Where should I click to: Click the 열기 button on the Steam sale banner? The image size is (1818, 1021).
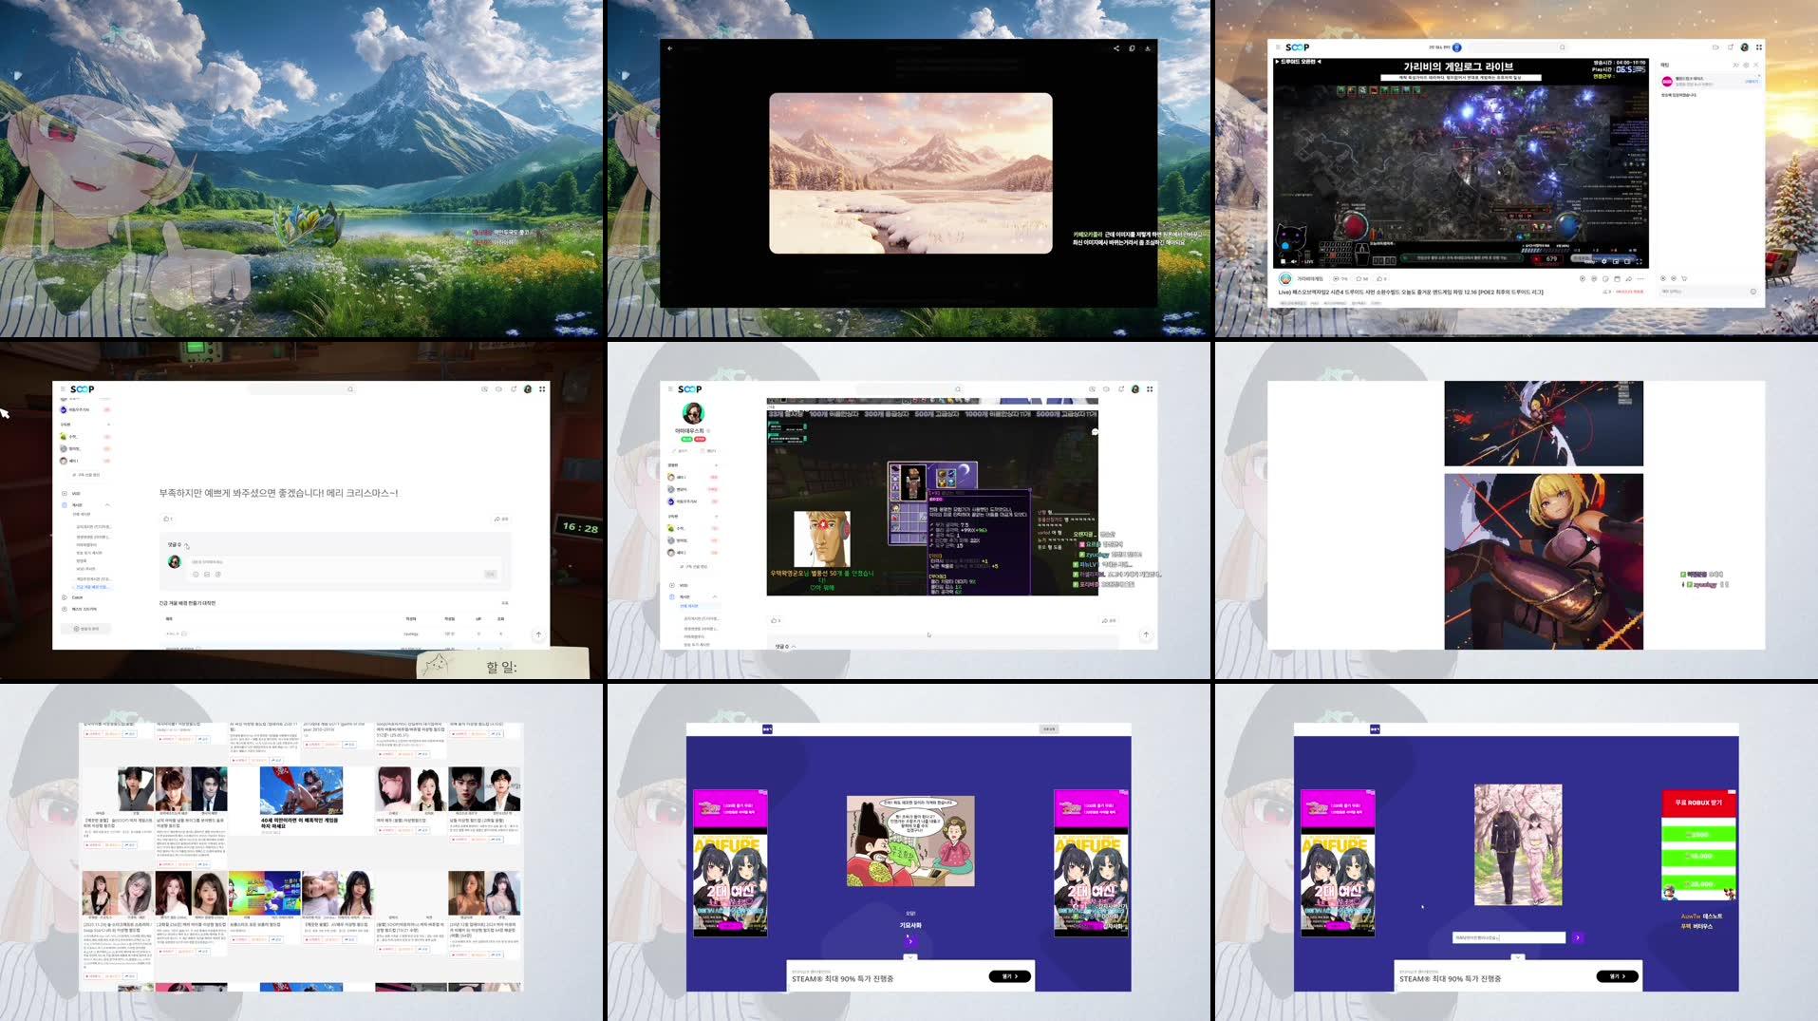pos(1010,975)
